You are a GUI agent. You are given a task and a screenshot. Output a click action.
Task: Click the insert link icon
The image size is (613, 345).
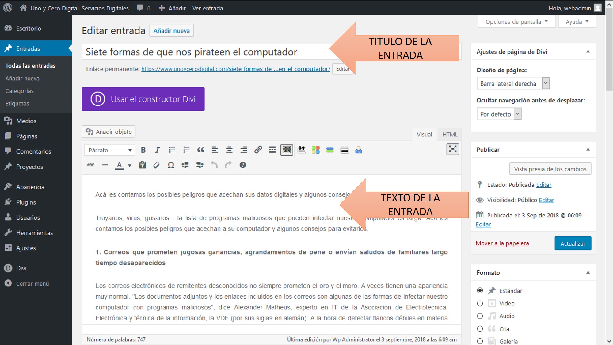coord(258,150)
